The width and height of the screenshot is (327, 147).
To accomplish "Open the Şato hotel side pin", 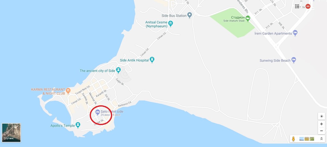I will (98, 112).
